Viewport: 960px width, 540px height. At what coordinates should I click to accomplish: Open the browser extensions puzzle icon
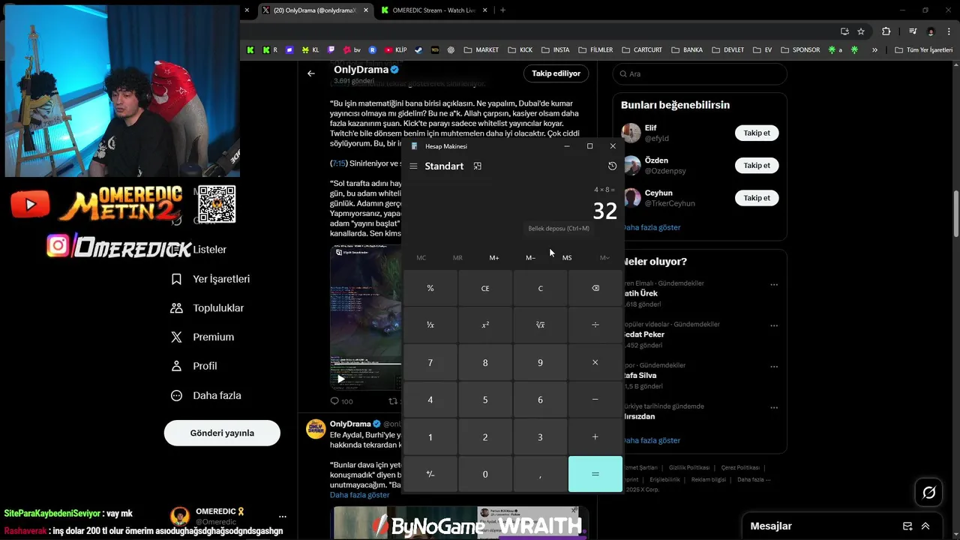886,31
